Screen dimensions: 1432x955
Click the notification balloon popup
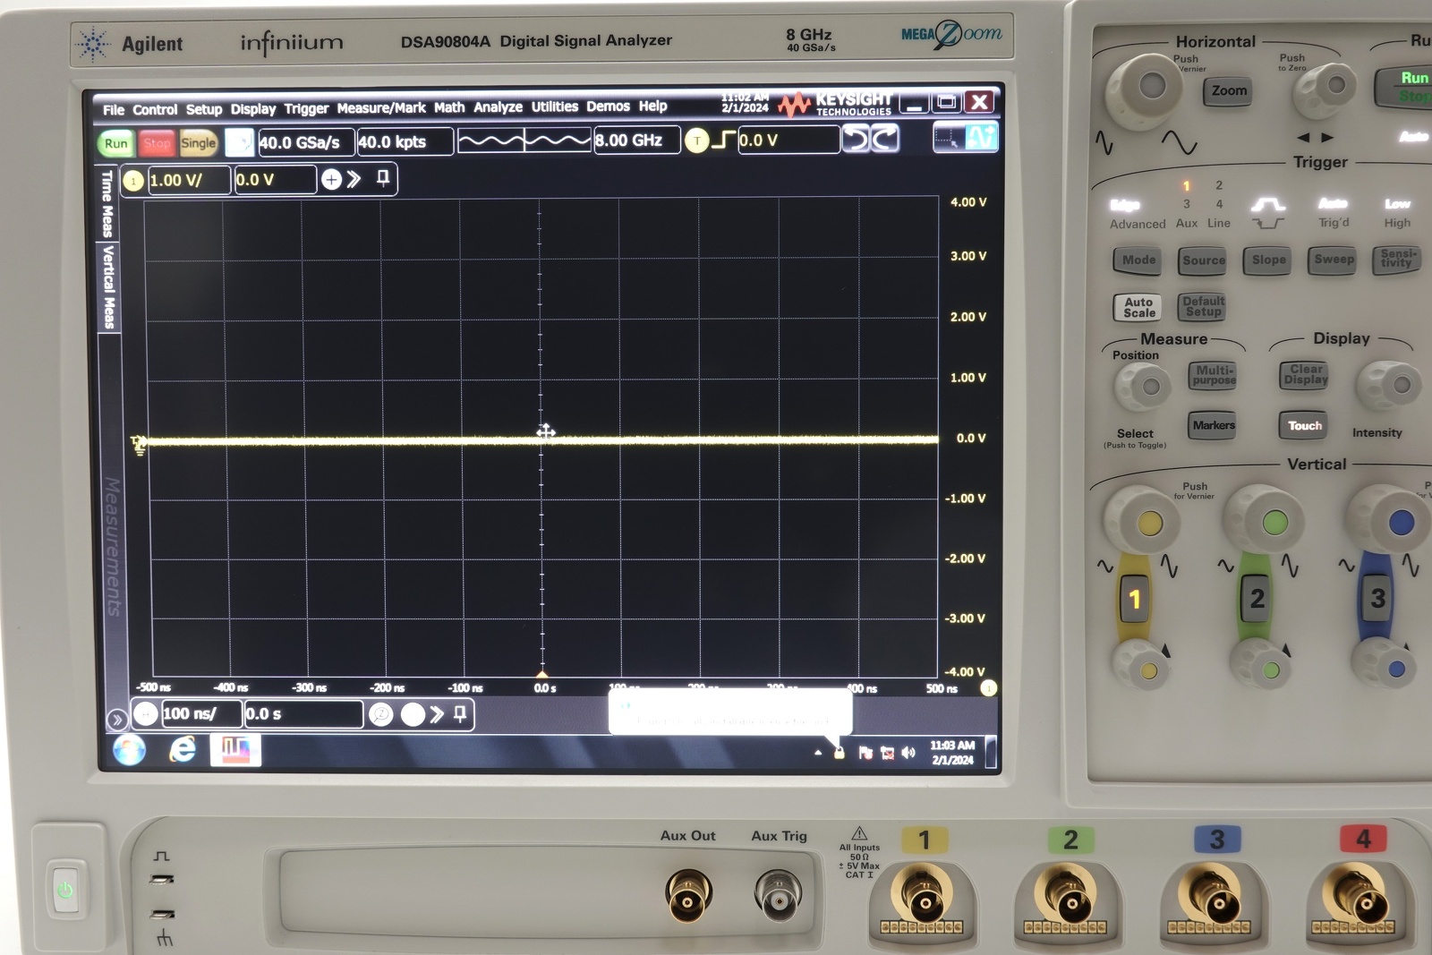pos(730,712)
